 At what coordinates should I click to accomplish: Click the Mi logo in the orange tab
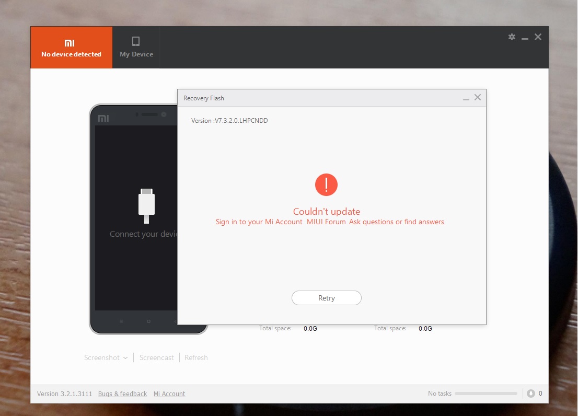(x=70, y=43)
